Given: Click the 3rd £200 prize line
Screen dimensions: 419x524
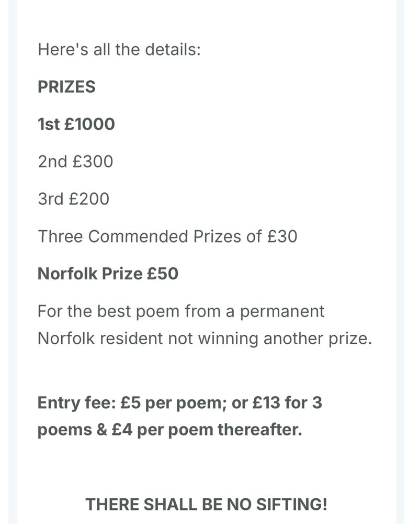Looking at the screenshot, I should pos(73,199).
